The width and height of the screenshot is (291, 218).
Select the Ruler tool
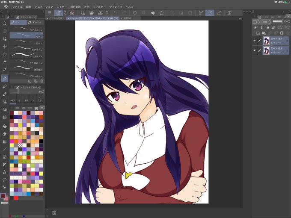[4, 165]
